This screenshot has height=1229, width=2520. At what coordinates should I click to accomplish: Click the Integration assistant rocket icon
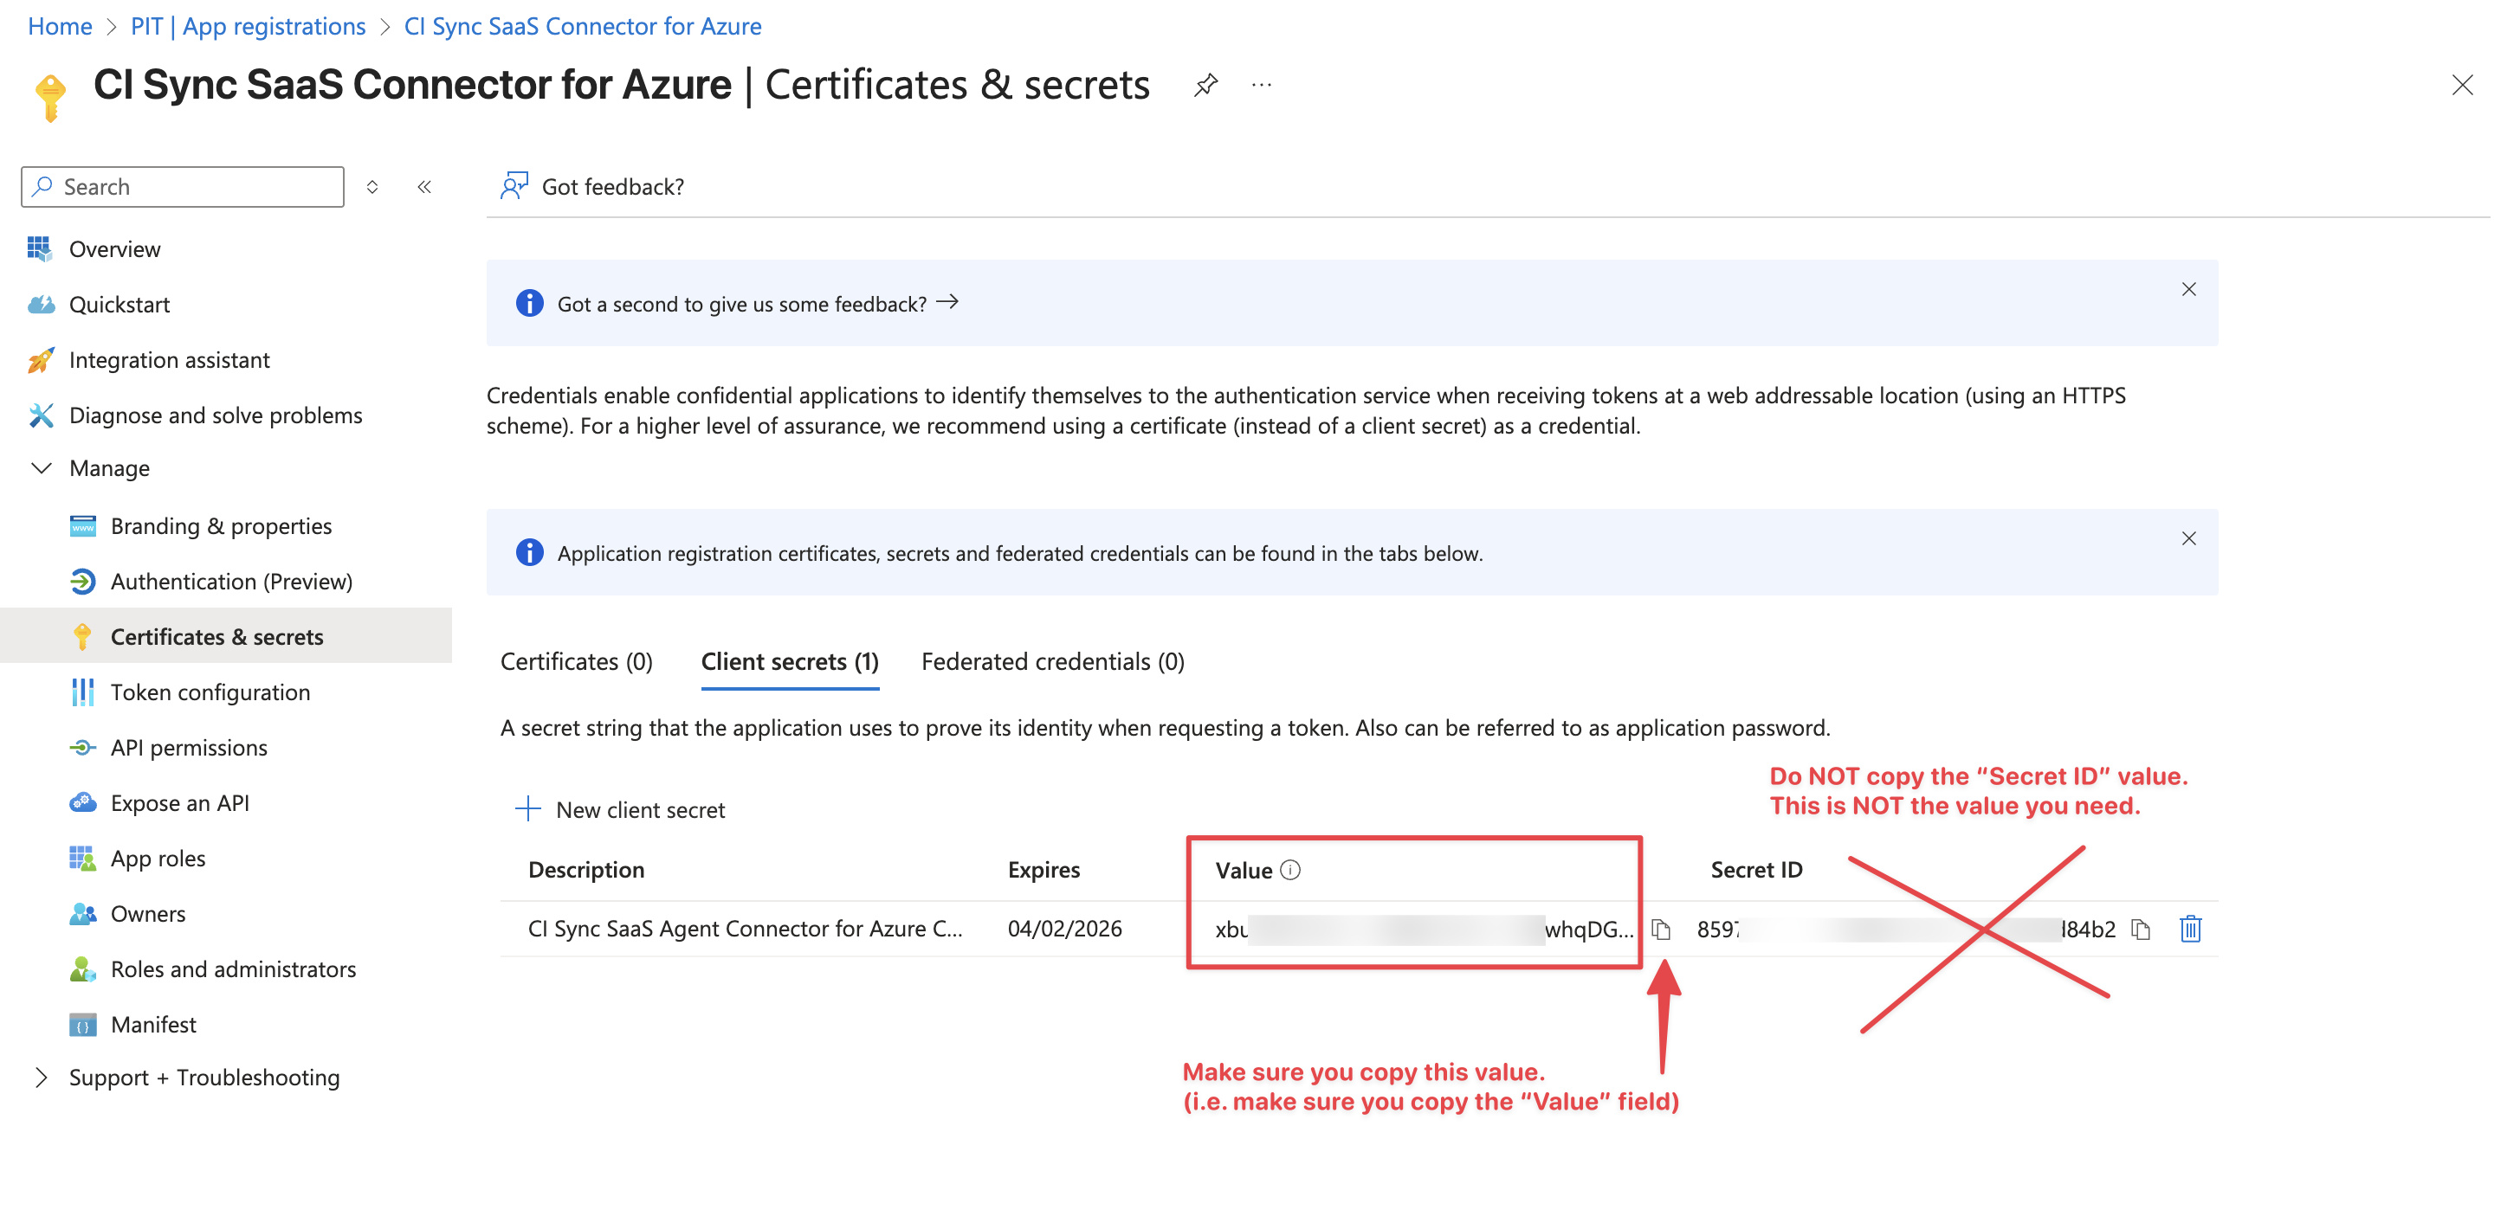[x=40, y=361]
